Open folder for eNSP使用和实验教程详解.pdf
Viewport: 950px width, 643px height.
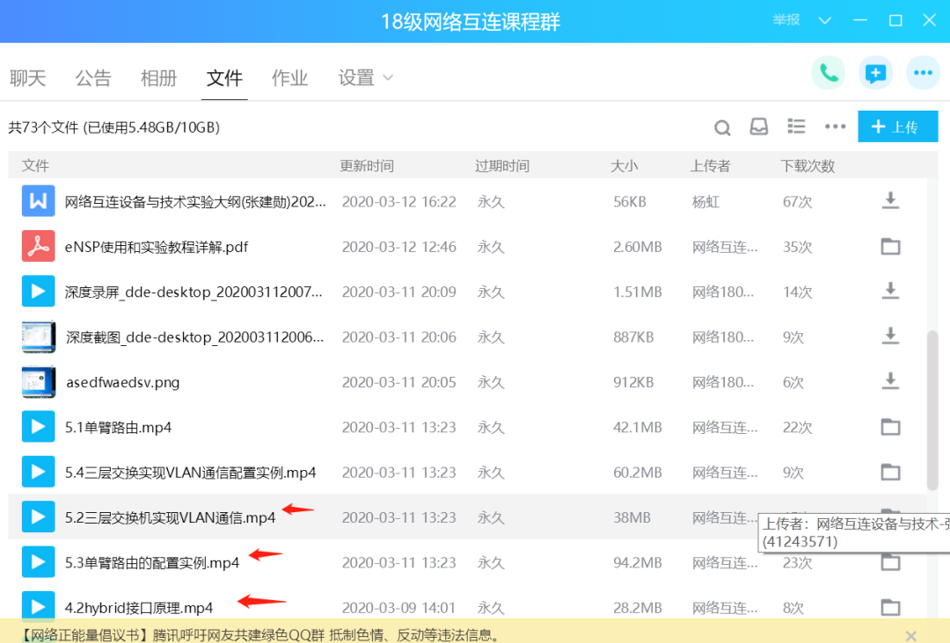890,247
